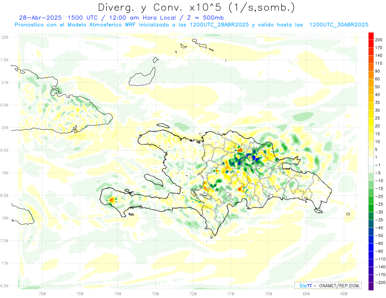Image resolution: width=386 pixels, height=298 pixels.
Task: Click the '9.5N' latitude label
Action: [x=5, y=150]
